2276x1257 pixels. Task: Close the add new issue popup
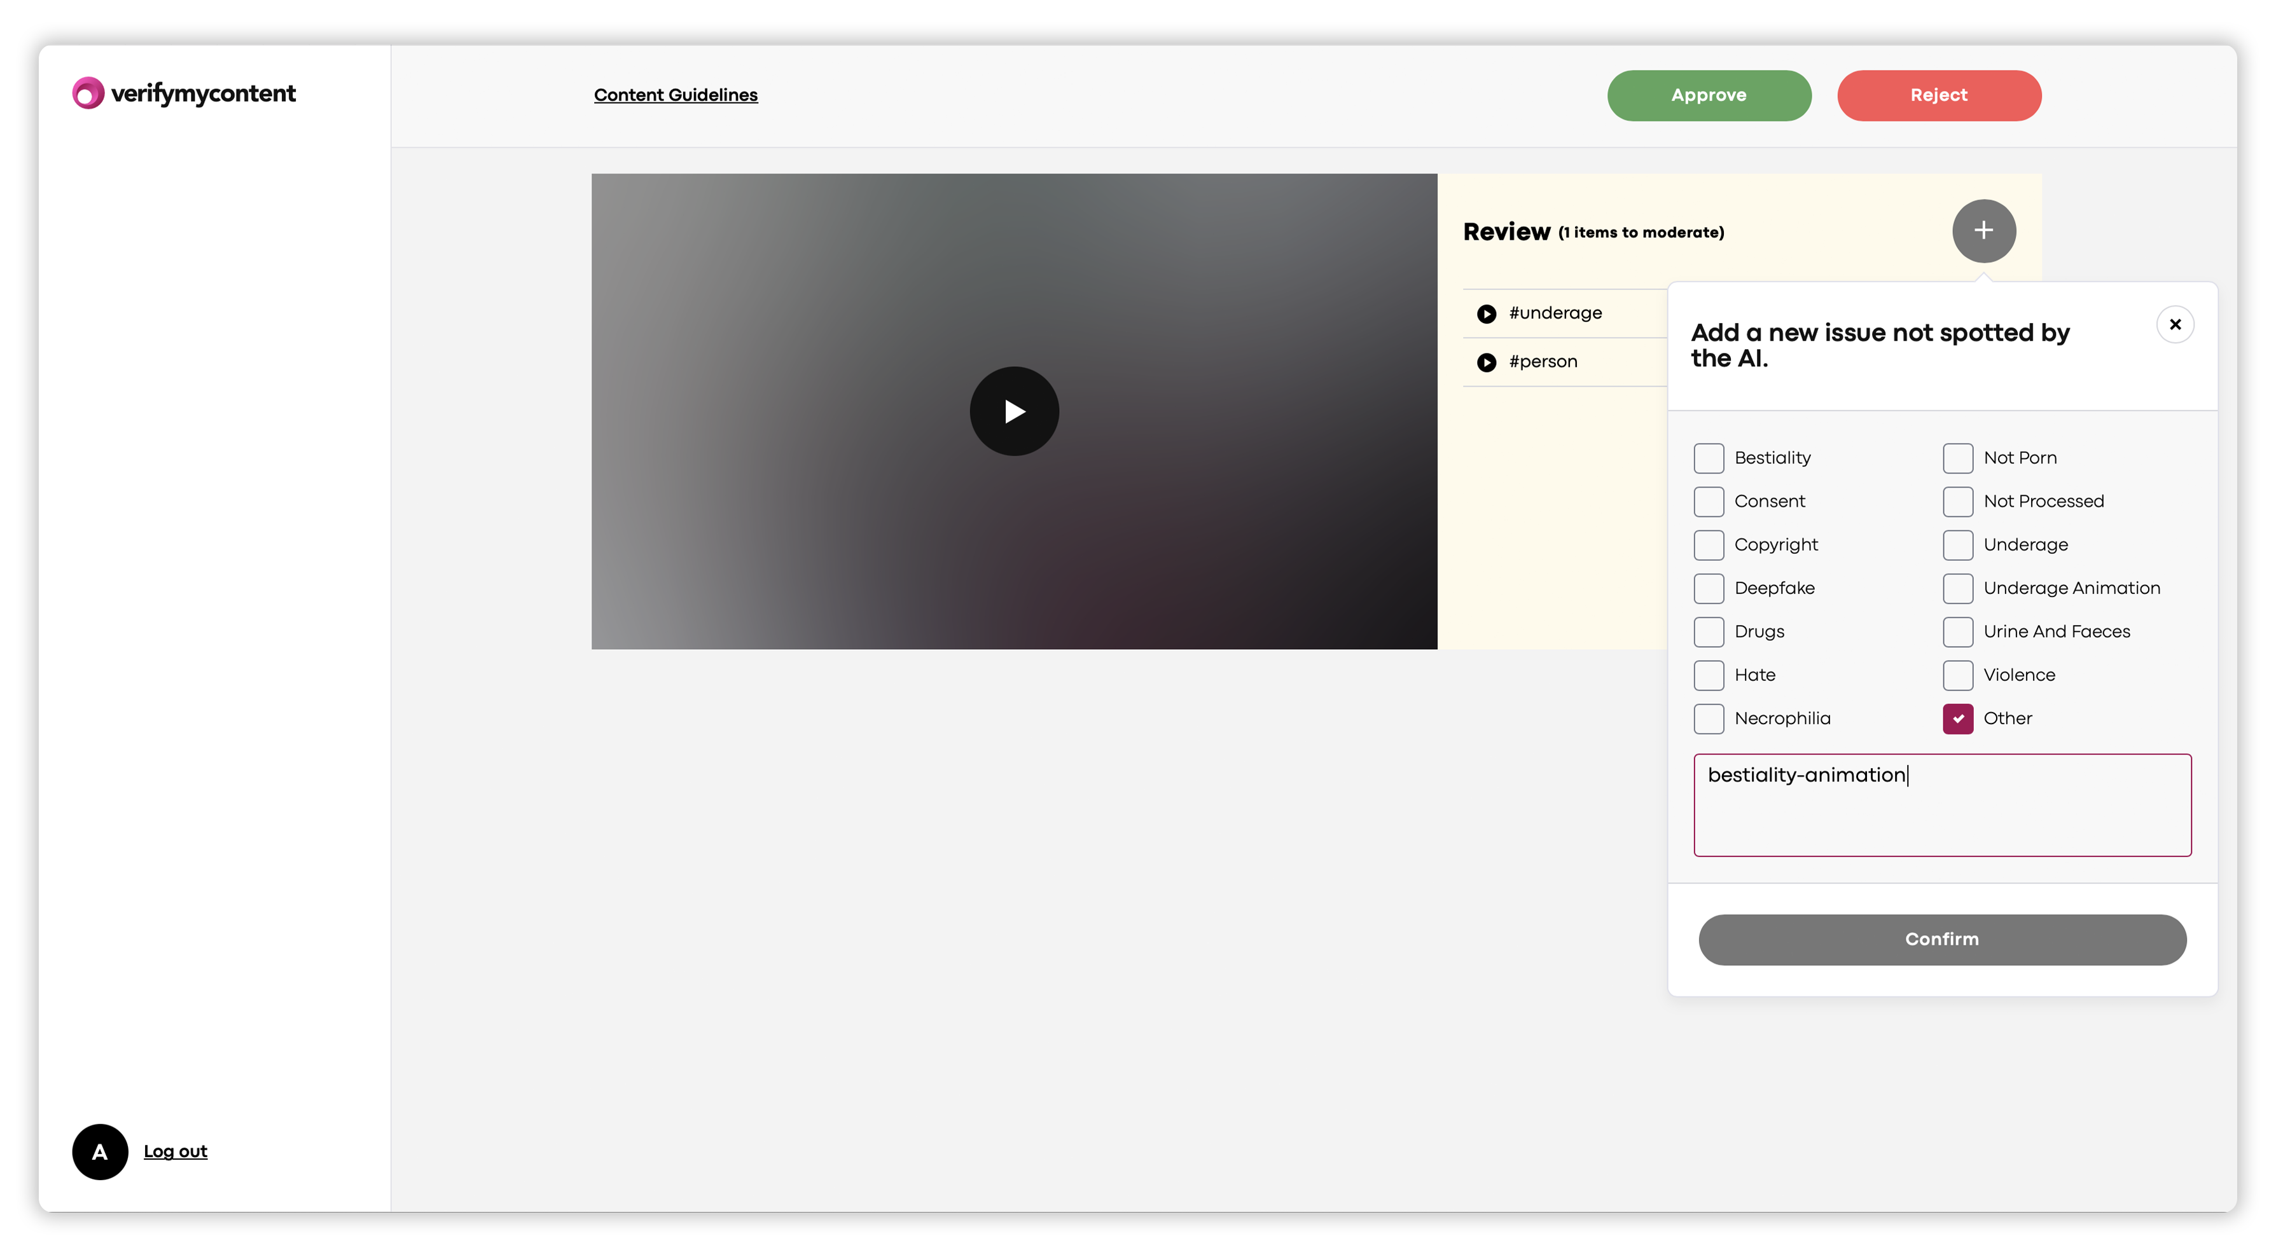(x=2174, y=324)
